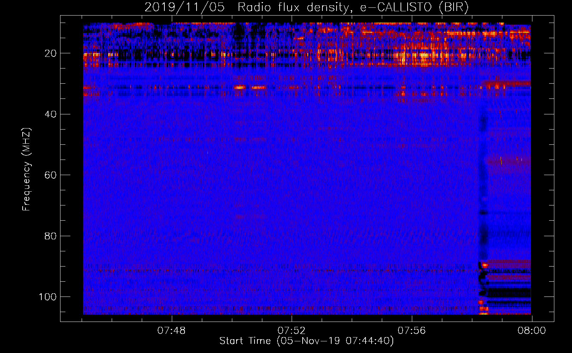Click the 20 frequency tick label
The image size is (572, 353).
click(x=51, y=53)
